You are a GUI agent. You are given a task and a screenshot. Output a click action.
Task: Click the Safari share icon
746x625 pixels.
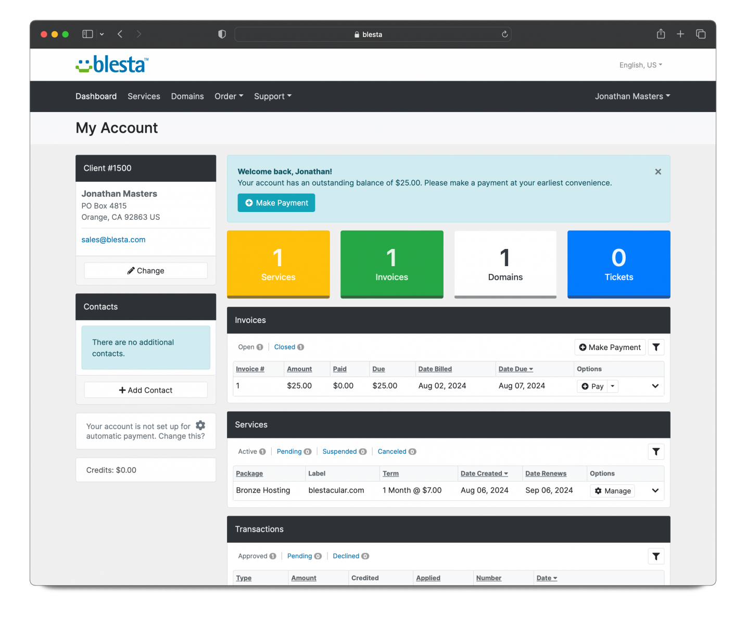661,34
